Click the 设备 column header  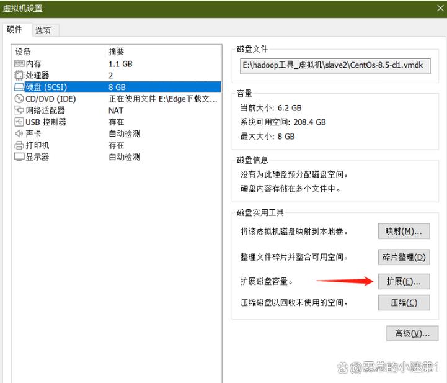coord(23,52)
